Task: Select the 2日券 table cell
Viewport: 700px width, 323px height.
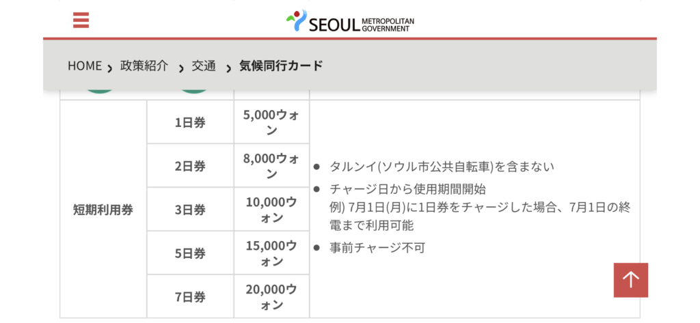Action: click(x=190, y=166)
